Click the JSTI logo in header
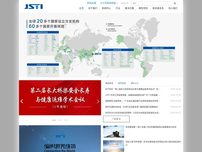Screen dimensions: 202x152 tap(34, 6)
